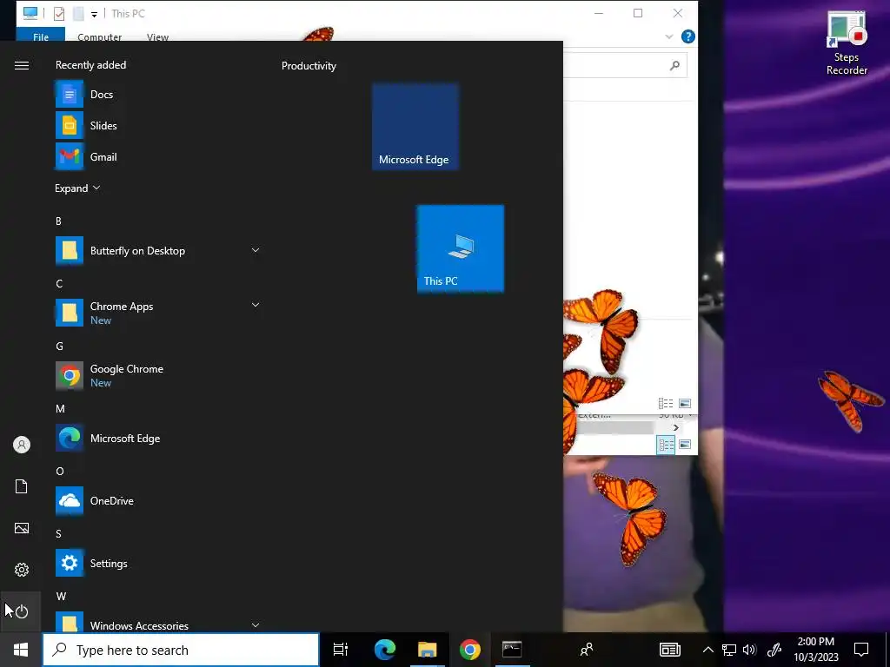The height and width of the screenshot is (667, 890).
Task: Open Task View on taskbar
Action: [x=341, y=650]
